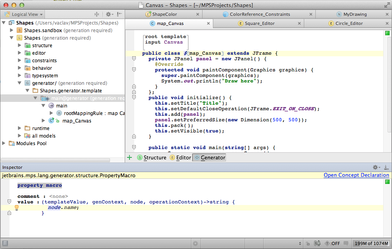
Task: Click the lightbulb intention icon in Inspector
Action: (17, 207)
